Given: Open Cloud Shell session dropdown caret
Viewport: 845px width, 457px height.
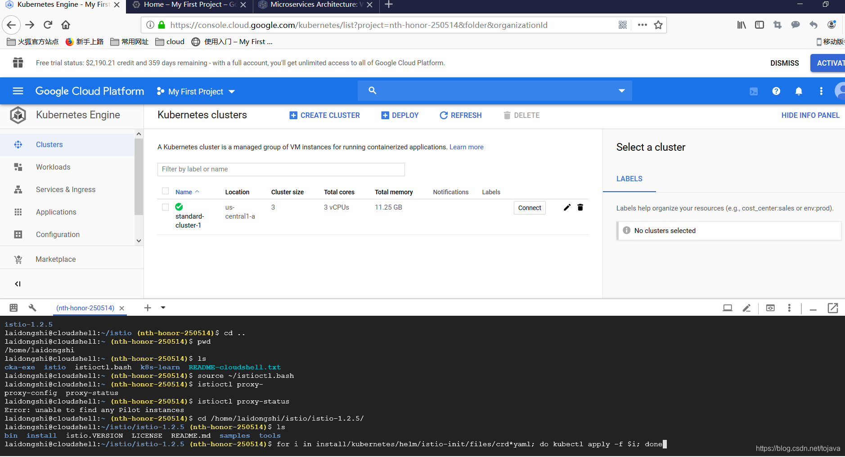Looking at the screenshot, I should pos(163,308).
